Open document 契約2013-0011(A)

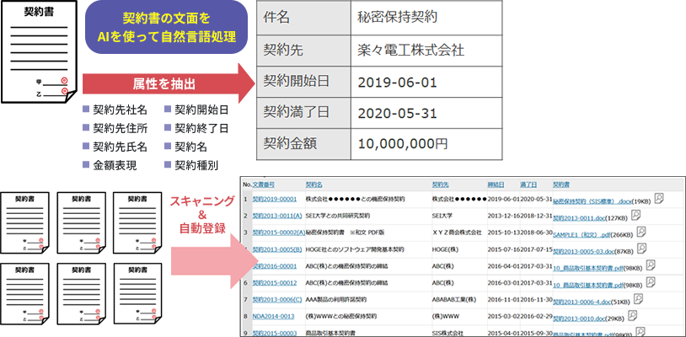pyautogui.click(x=277, y=216)
